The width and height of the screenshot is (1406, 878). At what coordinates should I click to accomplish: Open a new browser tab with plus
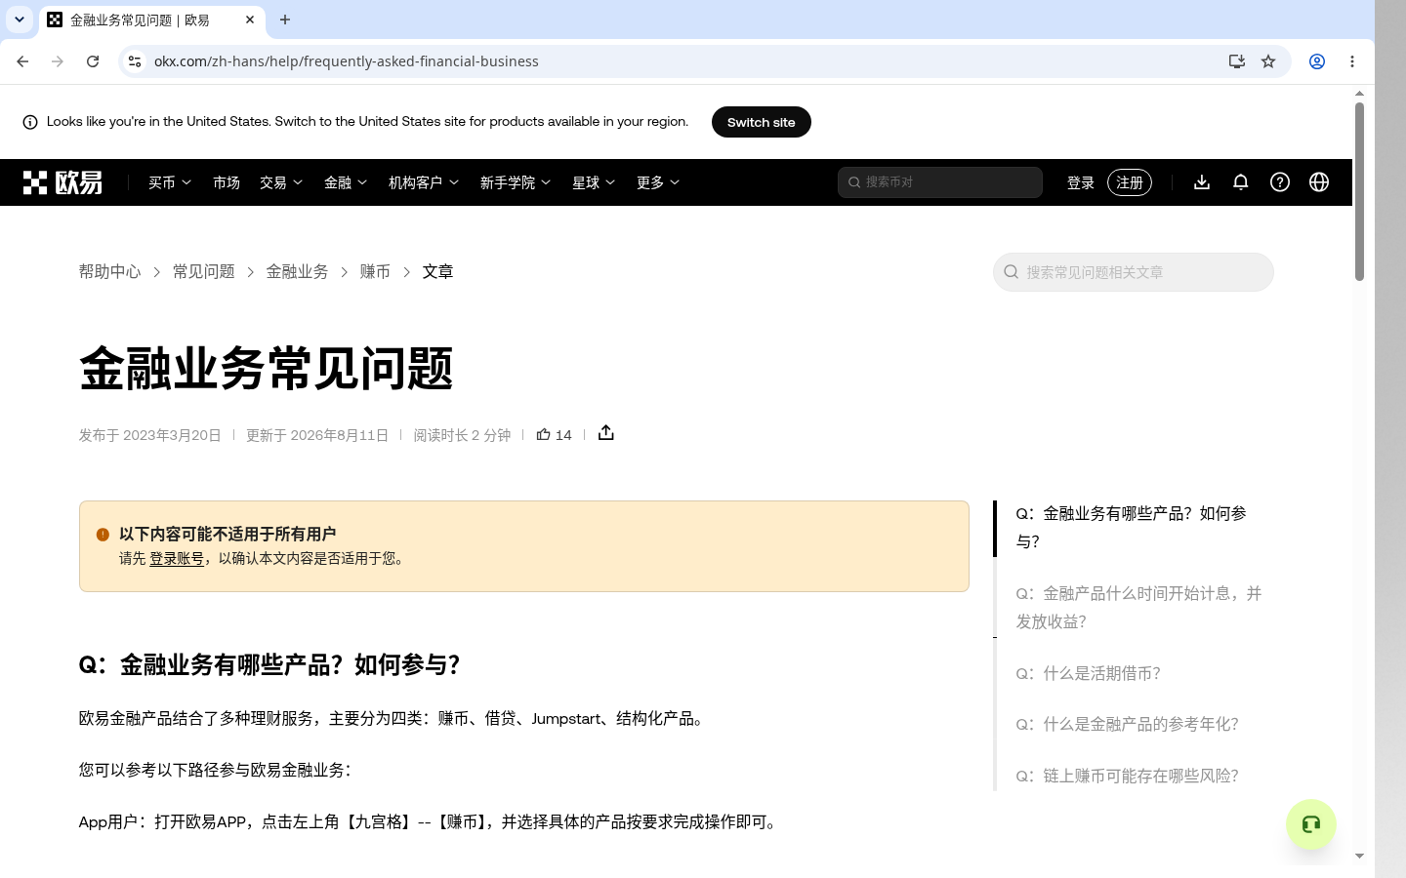tap(285, 20)
